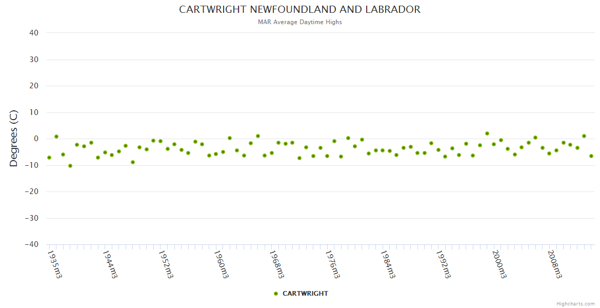Click the 0 label on the y-axis

pyautogui.click(x=36, y=139)
